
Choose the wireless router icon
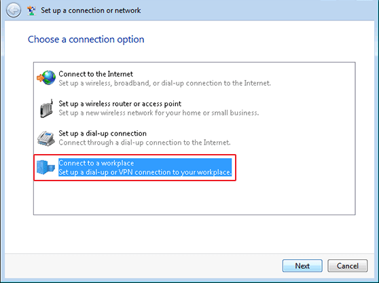[46, 108]
